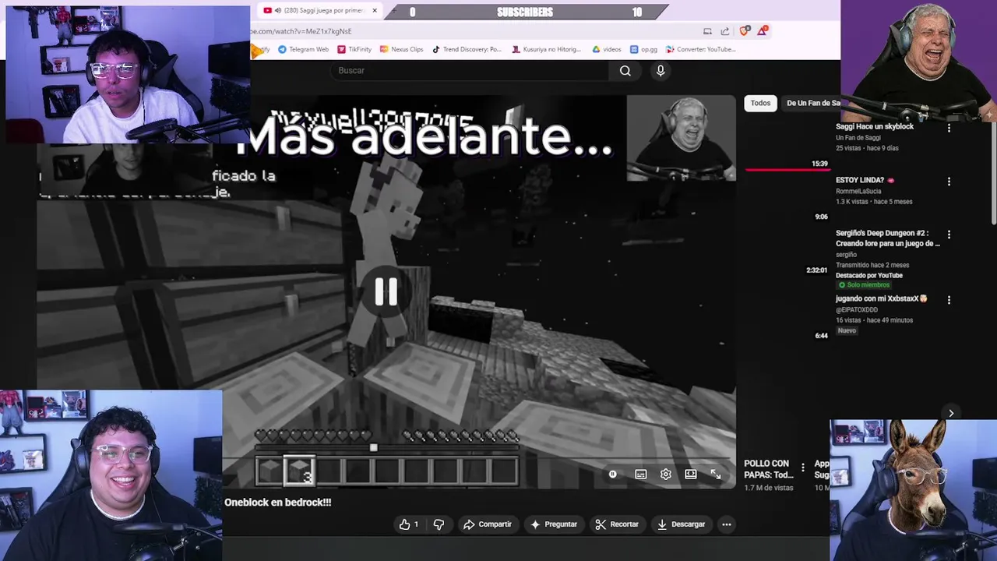997x561 pixels.
Task: Select the Saggi juega por primera browser tab
Action: (319, 11)
